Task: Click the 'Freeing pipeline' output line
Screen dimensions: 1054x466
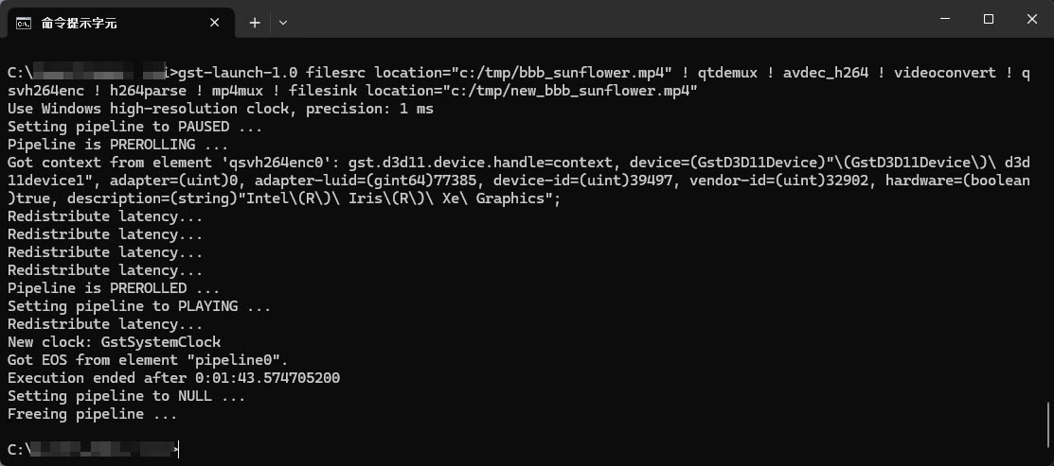Action: click(x=92, y=414)
